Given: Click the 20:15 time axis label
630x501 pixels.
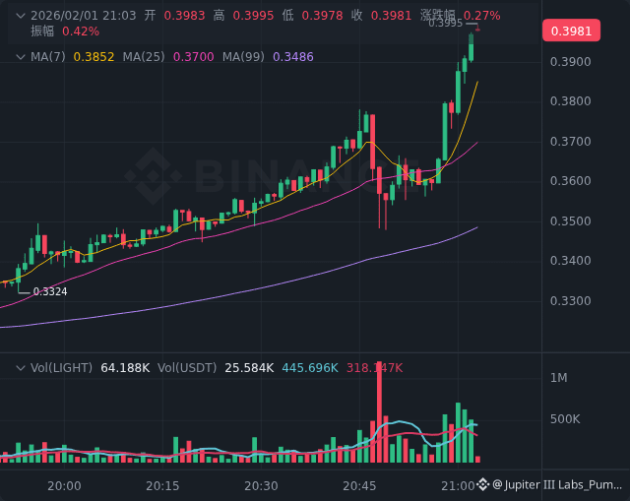Looking at the screenshot, I should [162, 485].
